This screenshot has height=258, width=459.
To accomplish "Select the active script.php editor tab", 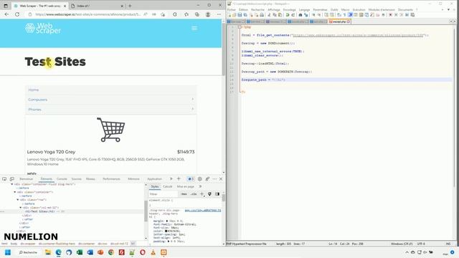I will 339,21.
